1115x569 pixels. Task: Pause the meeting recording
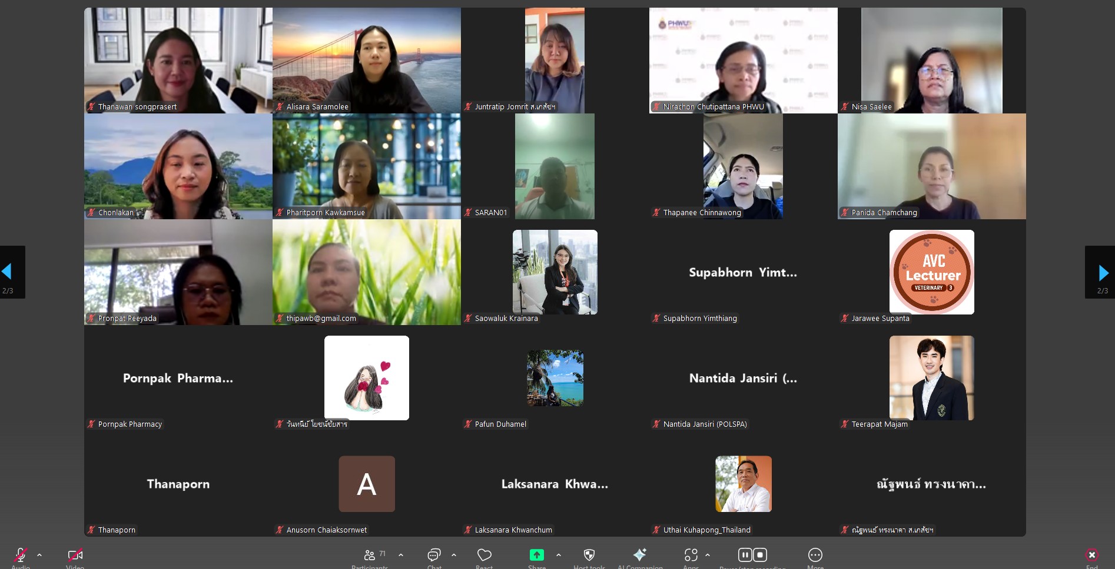[x=745, y=555]
